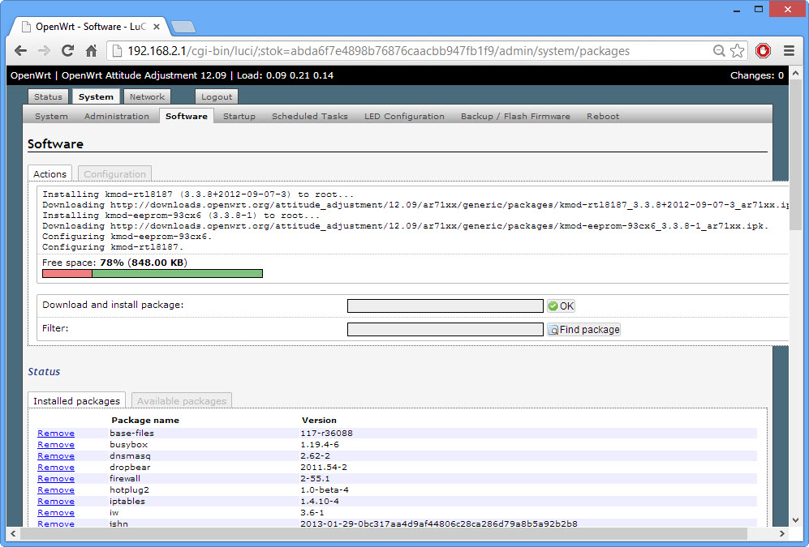The width and height of the screenshot is (809, 547).
Task: Open the Network main tab
Action: point(147,96)
